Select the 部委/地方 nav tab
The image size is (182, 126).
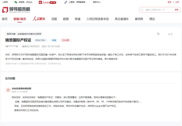[x=20, y=19]
